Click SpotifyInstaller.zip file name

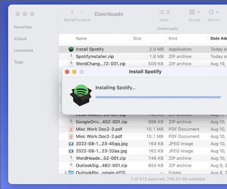point(95,56)
